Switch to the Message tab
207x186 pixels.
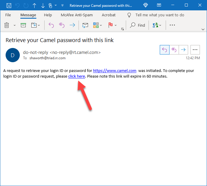pyautogui.click(x=28, y=15)
